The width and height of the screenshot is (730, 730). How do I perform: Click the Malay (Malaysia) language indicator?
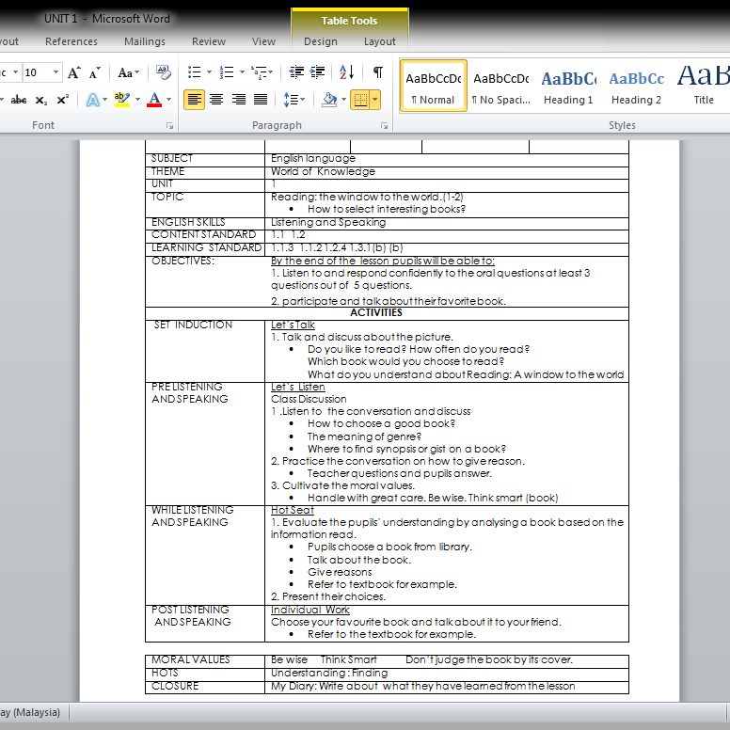point(31,712)
